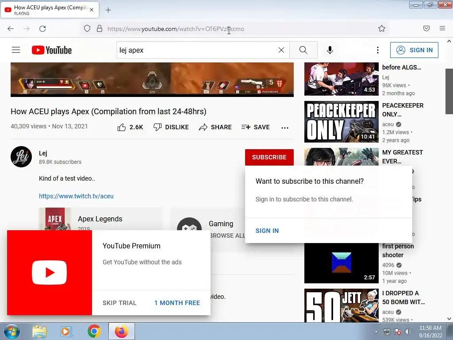Click the Firefox taskbar icon
Image resolution: width=453 pixels, height=340 pixels.
point(122,331)
